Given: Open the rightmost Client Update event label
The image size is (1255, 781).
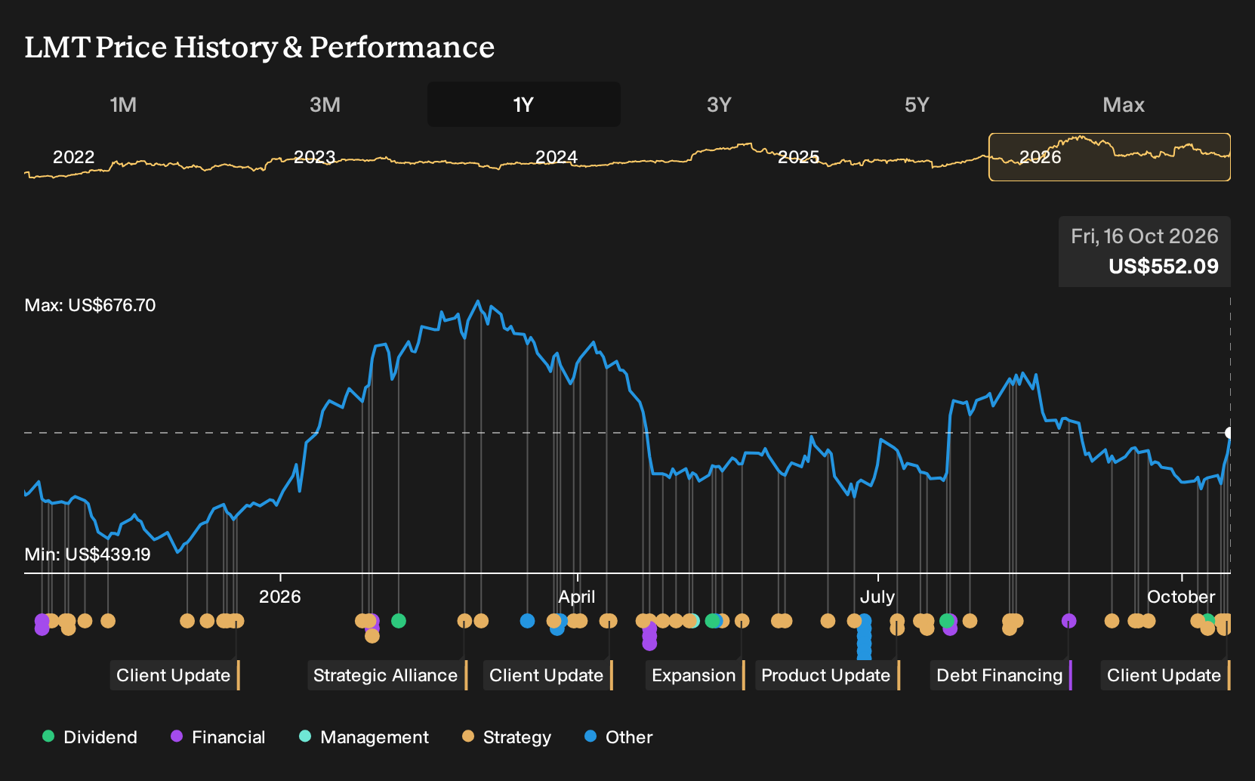Looking at the screenshot, I should coord(1166,675).
